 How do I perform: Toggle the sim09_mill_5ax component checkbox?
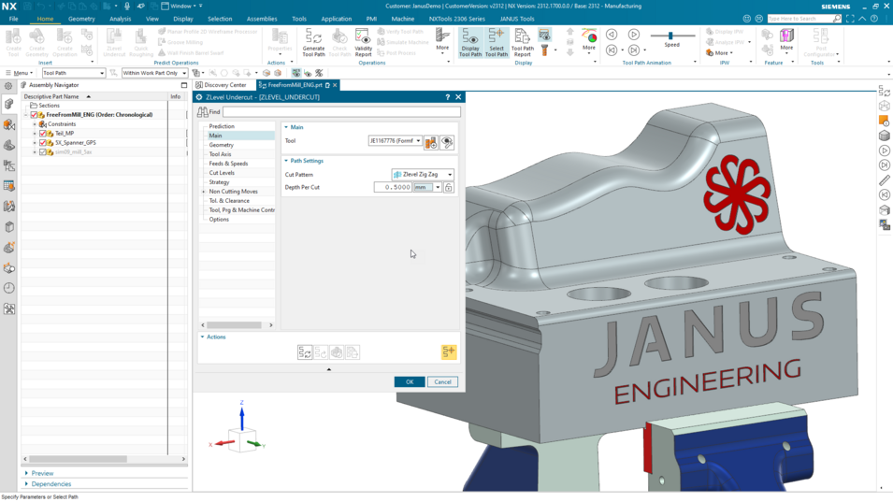pyautogui.click(x=43, y=152)
